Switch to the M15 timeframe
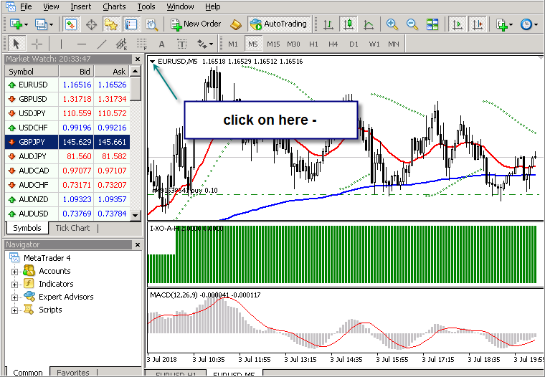The height and width of the screenshot is (377, 545). [273, 44]
